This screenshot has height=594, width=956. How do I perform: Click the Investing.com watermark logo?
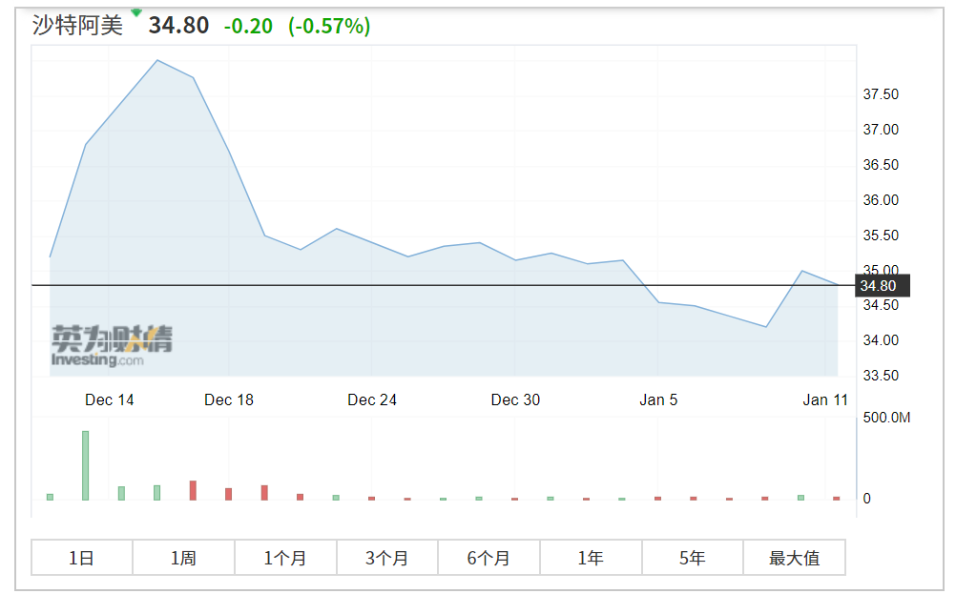(x=112, y=346)
